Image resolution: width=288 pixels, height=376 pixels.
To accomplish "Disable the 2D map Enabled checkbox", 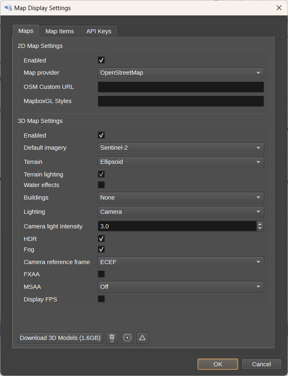I will click(x=101, y=60).
